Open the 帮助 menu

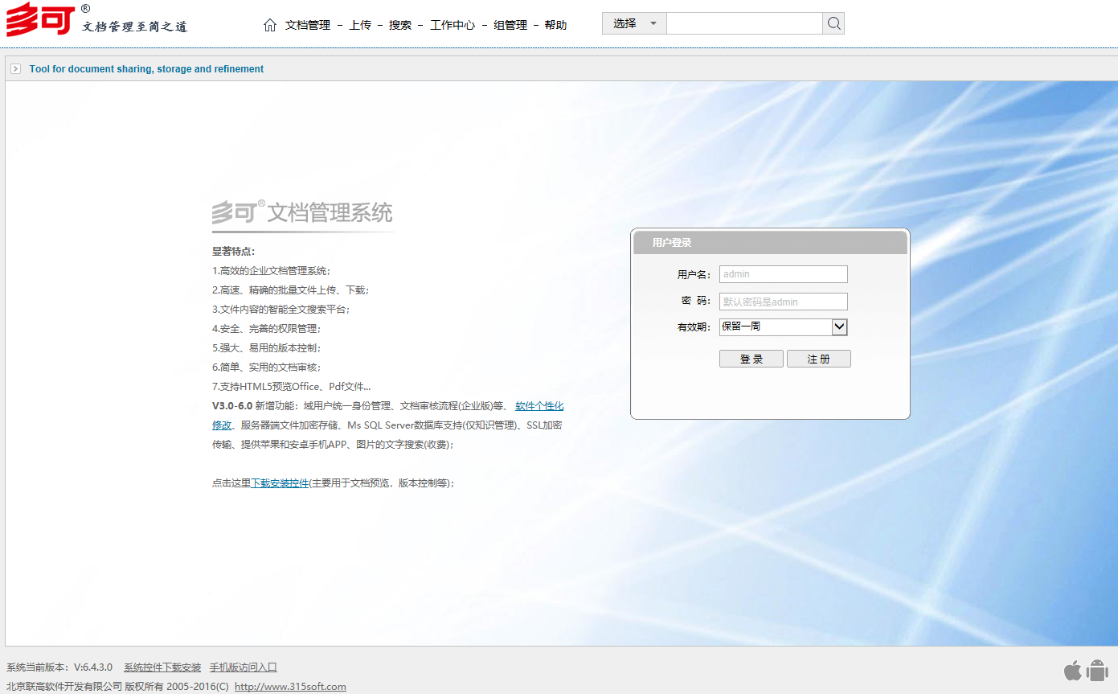(x=555, y=25)
